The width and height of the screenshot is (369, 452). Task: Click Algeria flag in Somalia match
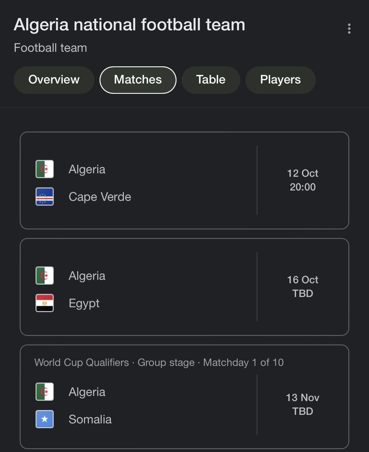pyautogui.click(x=45, y=391)
